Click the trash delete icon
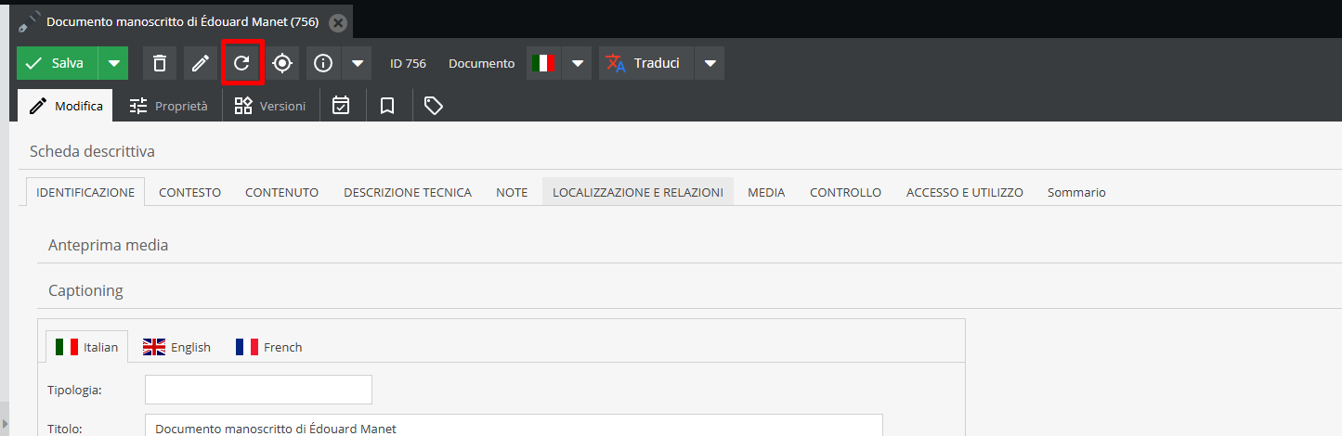Image resolution: width=1342 pixels, height=436 pixels. 160,63
